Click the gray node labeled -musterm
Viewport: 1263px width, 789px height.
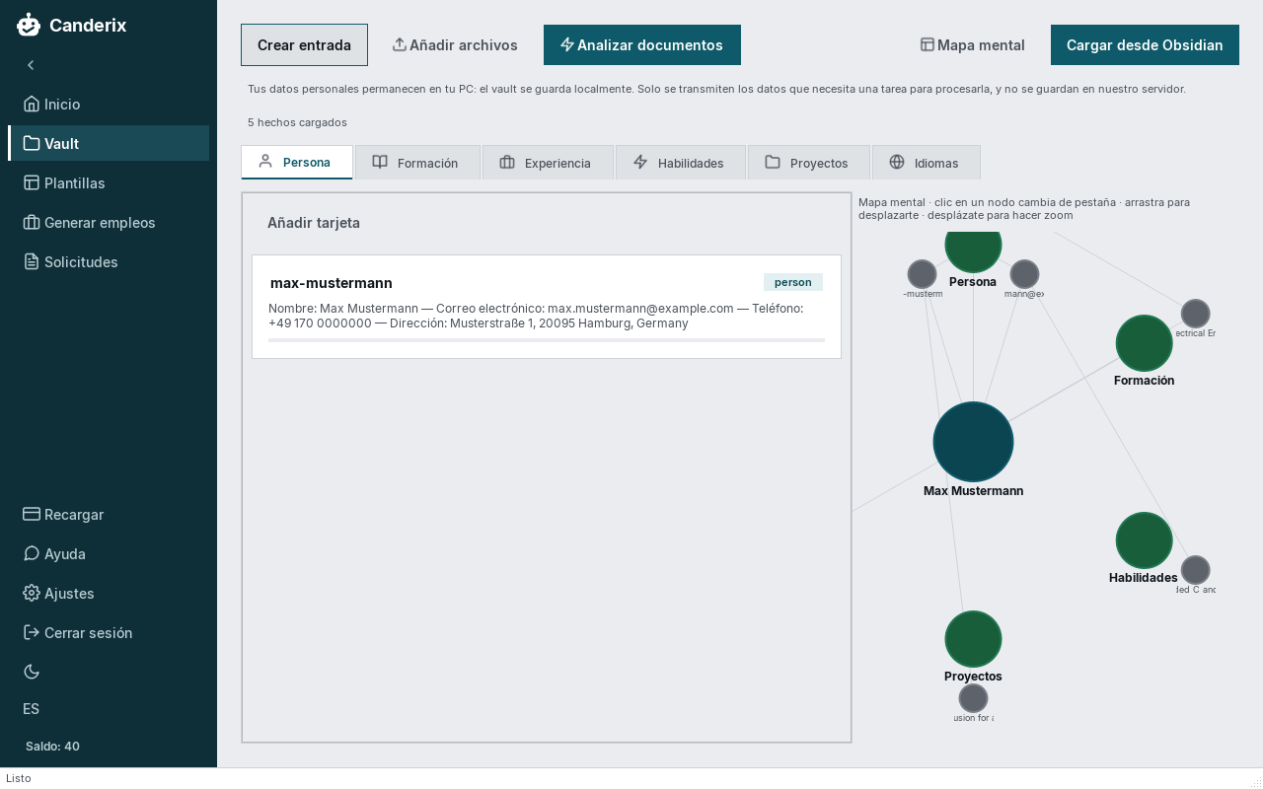coord(923,274)
